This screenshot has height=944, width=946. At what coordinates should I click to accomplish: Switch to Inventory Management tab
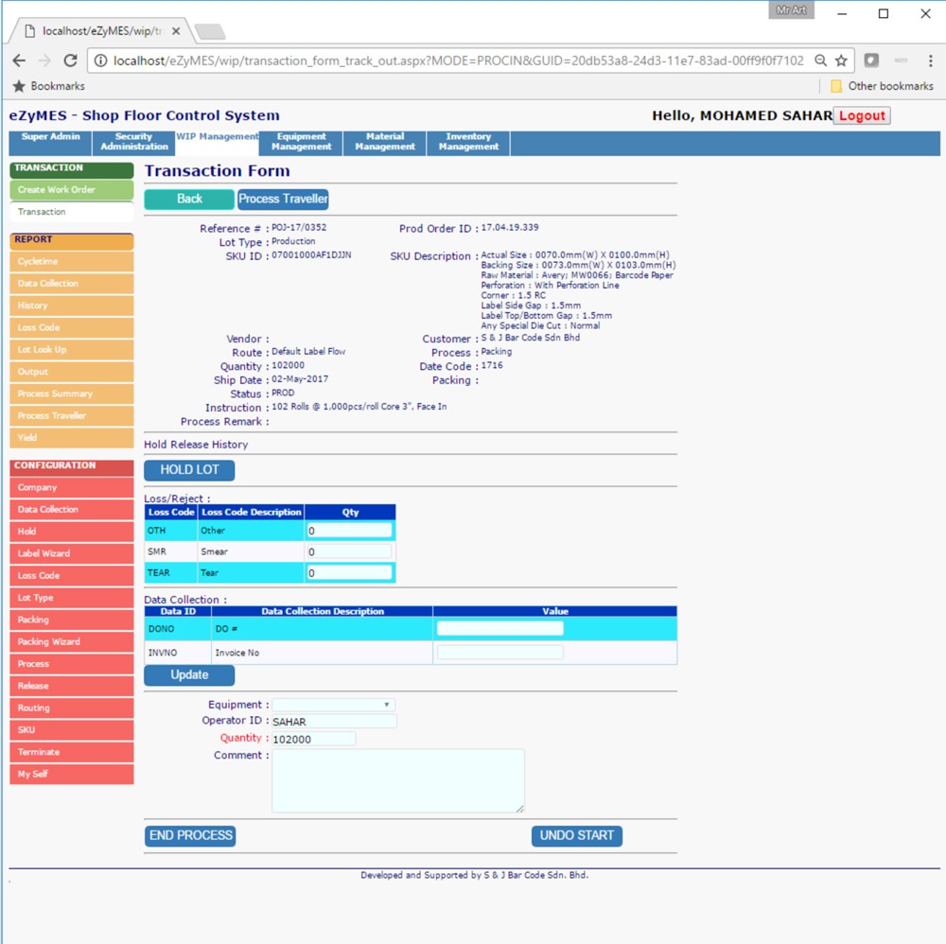coord(468,142)
